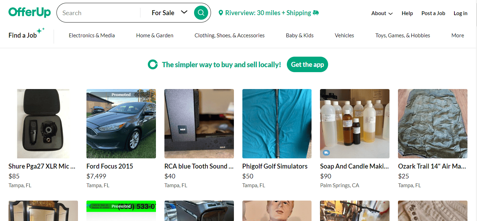Select the Electronics & Media category
The height and width of the screenshot is (221, 477).
pos(92,35)
